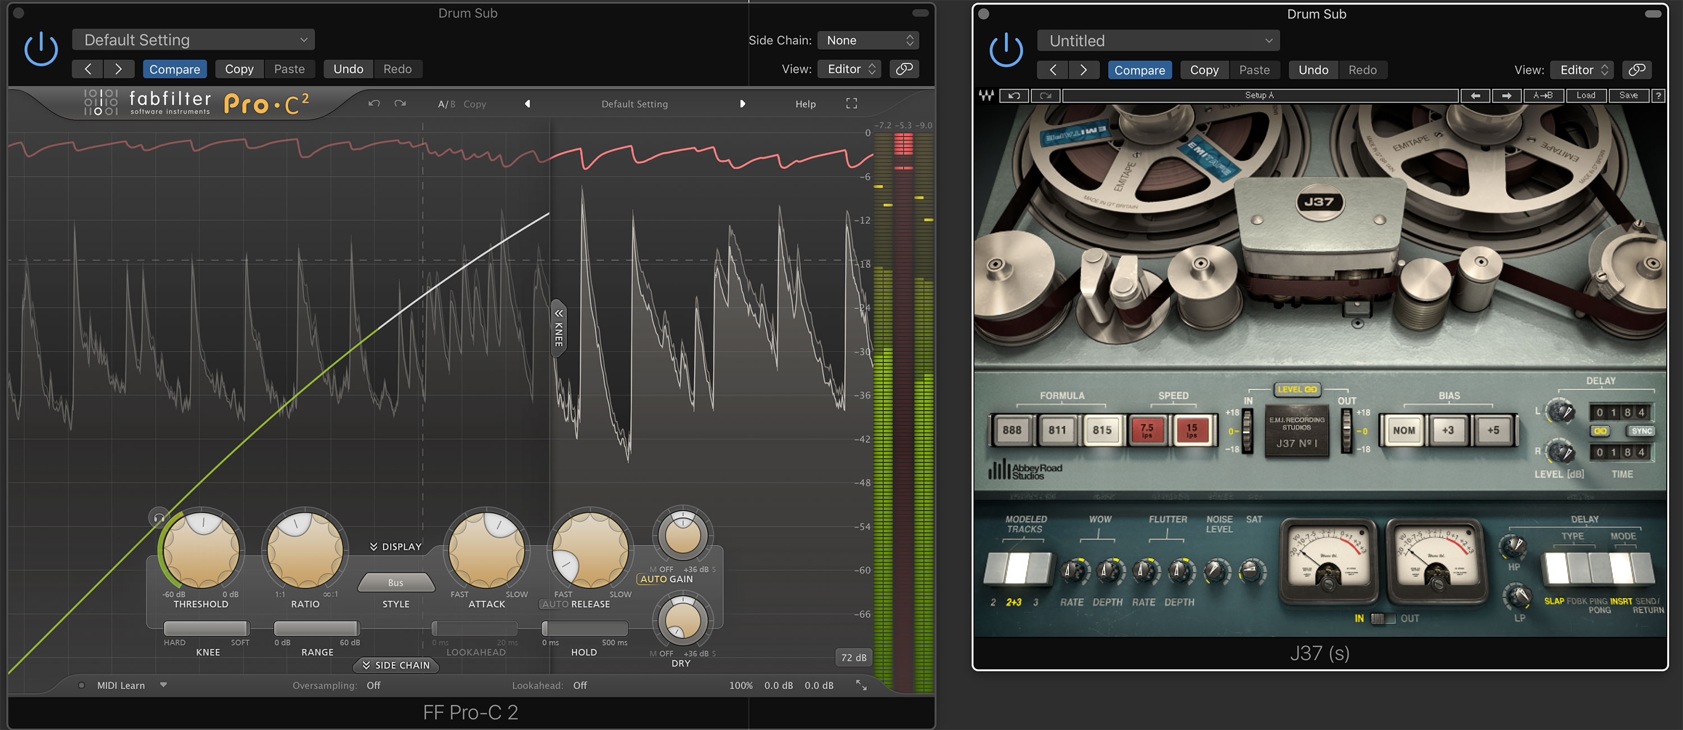Click the Waves next preset right arrow
Image resolution: width=1683 pixels, height=730 pixels.
coord(1507,95)
